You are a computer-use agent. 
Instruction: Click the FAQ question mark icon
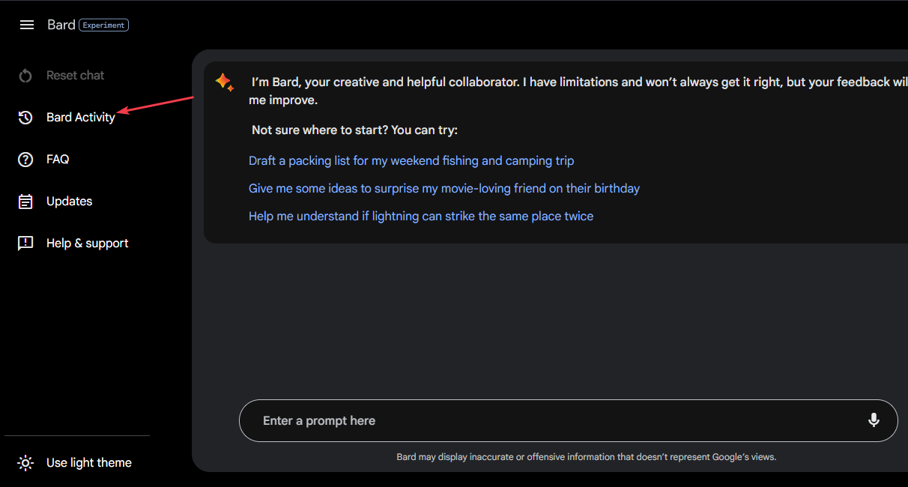coord(25,160)
